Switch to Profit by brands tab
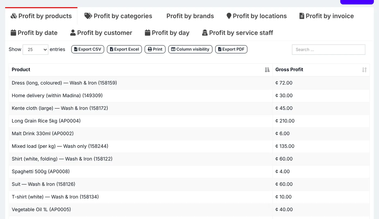Image resolution: width=379 pixels, height=219 pixels. tap(190, 16)
